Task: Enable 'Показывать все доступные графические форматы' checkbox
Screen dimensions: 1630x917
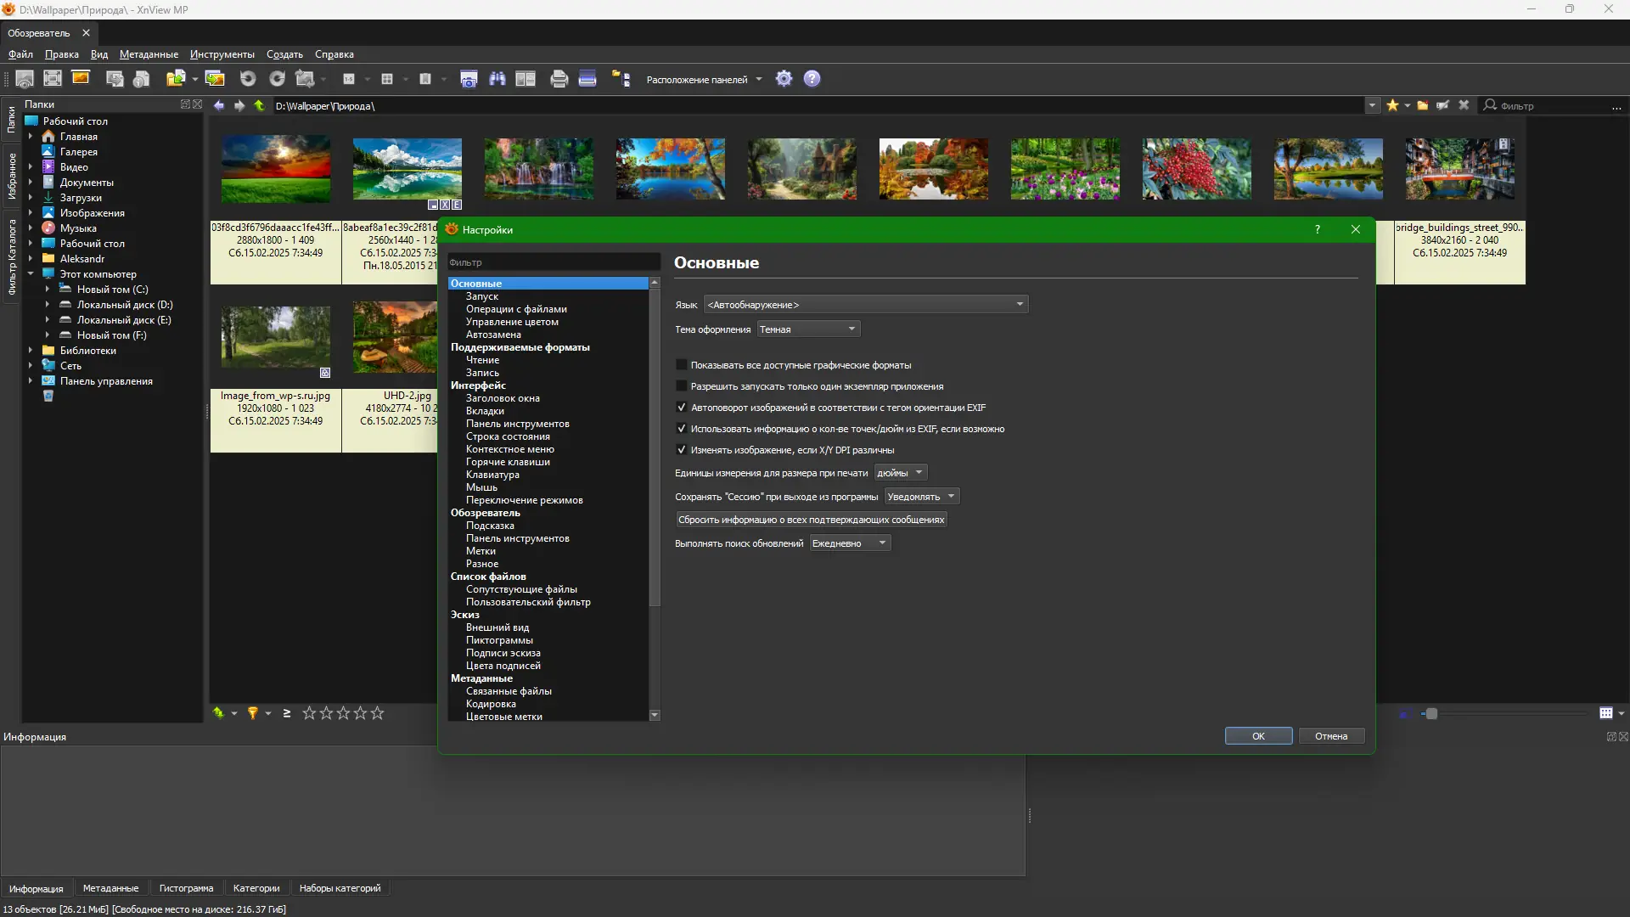Action: coord(681,365)
